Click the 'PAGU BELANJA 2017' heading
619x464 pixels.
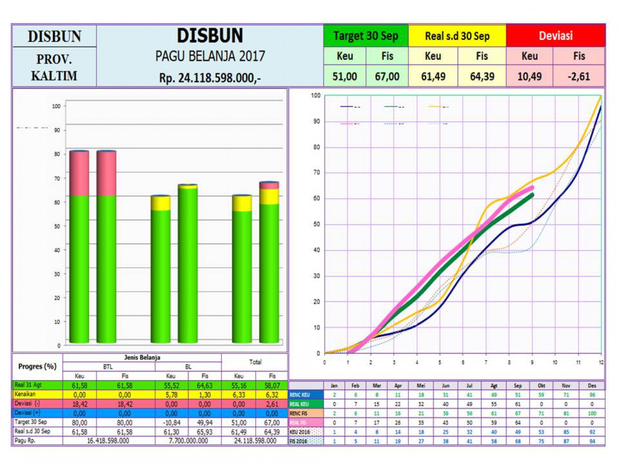pyautogui.click(x=210, y=56)
